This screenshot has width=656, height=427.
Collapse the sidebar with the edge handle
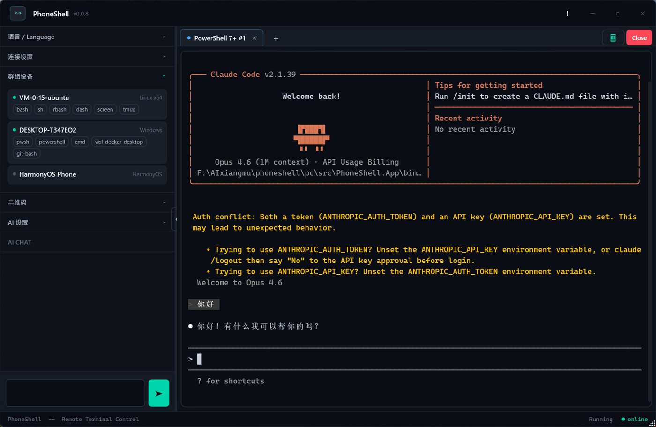(x=174, y=219)
